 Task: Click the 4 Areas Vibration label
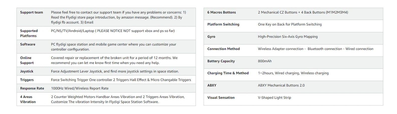pyautogui.click(x=28, y=99)
